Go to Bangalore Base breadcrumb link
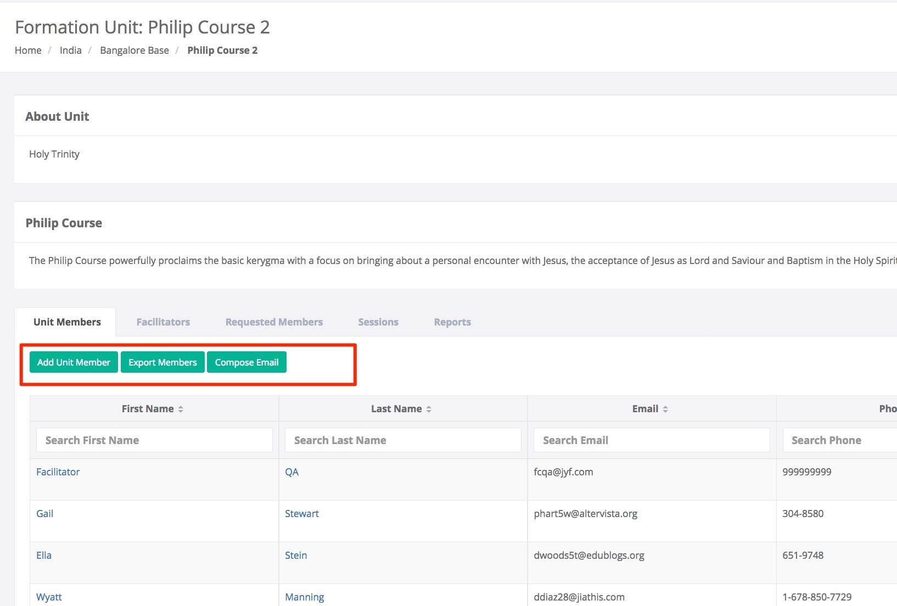Image resolution: width=897 pixels, height=606 pixels. pos(134,50)
